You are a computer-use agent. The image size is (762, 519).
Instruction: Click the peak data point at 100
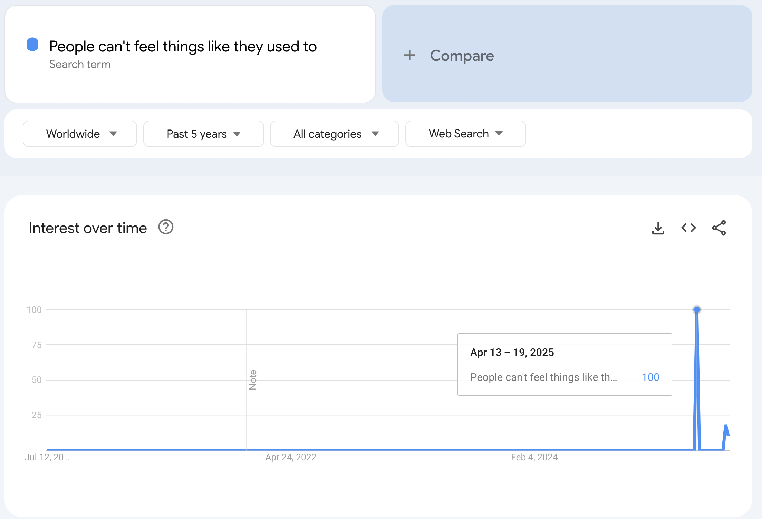point(697,309)
